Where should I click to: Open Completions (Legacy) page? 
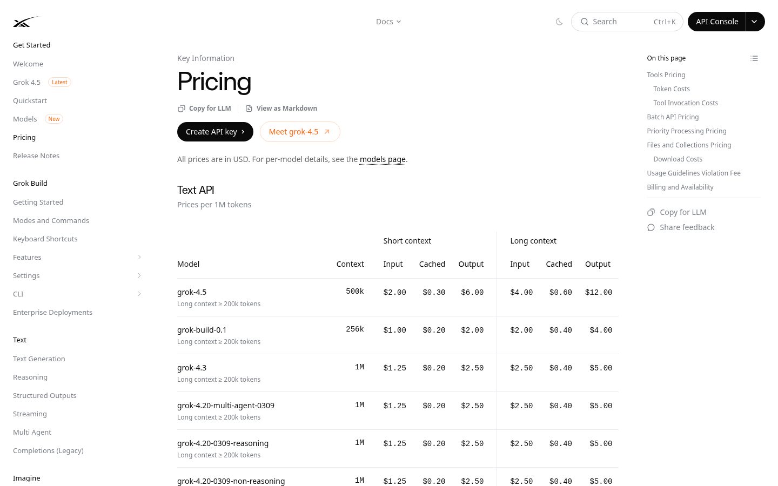pos(48,450)
